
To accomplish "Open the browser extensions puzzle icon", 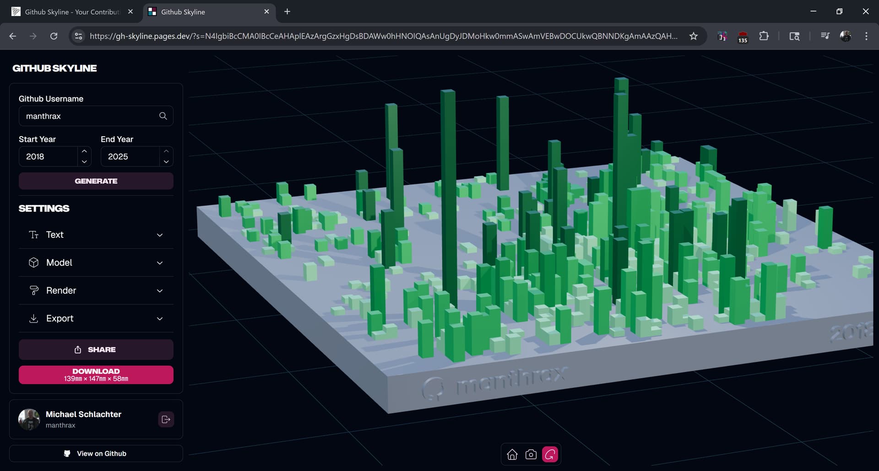I will [764, 36].
